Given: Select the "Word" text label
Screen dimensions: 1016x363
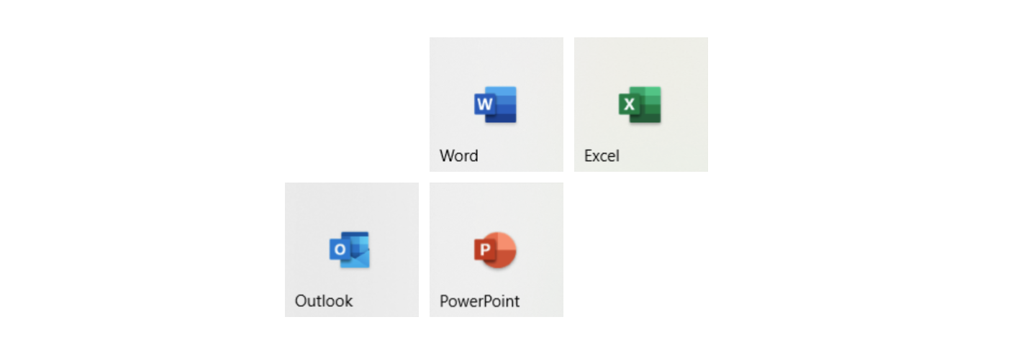Looking at the screenshot, I should pyautogui.click(x=459, y=156).
